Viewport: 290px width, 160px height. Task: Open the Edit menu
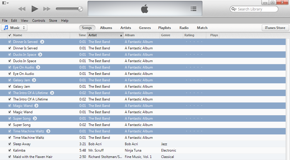pyautogui.click(x=14, y=21)
